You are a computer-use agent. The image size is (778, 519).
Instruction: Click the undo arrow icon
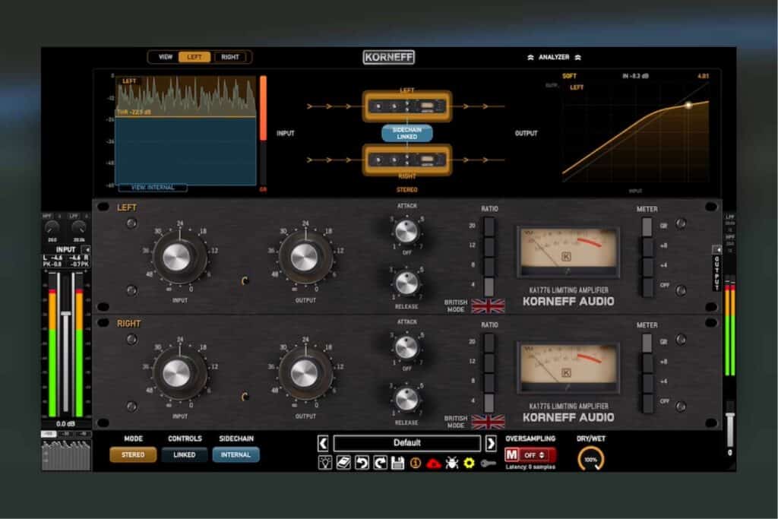362,463
